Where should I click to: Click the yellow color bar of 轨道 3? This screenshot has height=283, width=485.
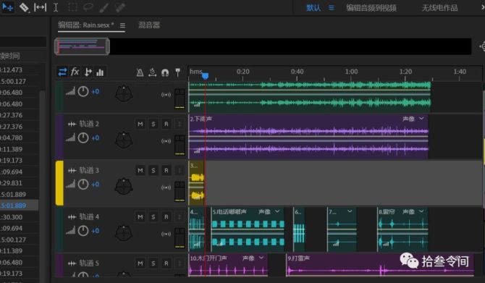tap(59, 183)
